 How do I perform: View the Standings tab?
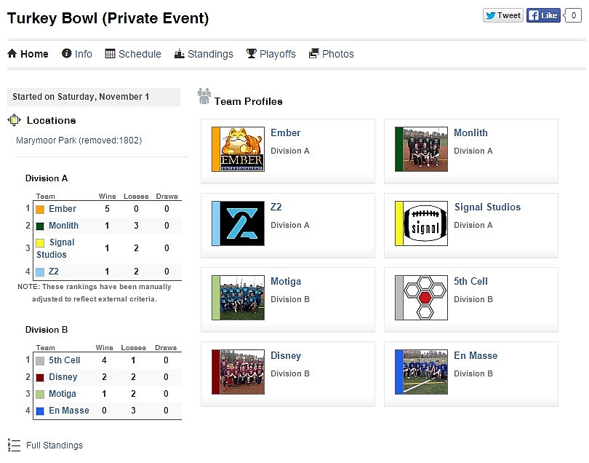[x=204, y=54]
